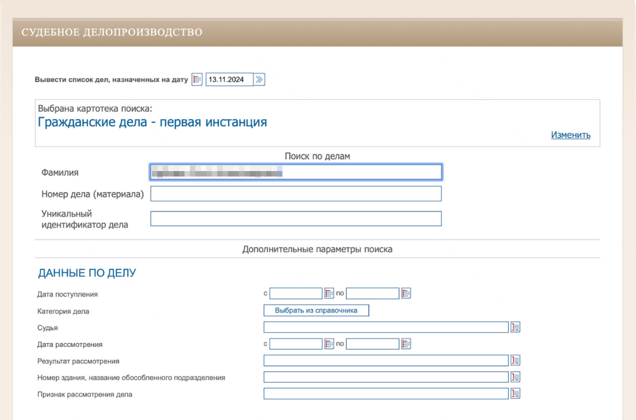Click the Признак рассмотрения дела input field

pyautogui.click(x=386, y=394)
